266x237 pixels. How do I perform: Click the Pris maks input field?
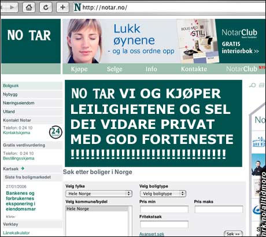pyautogui.click(x=219, y=209)
